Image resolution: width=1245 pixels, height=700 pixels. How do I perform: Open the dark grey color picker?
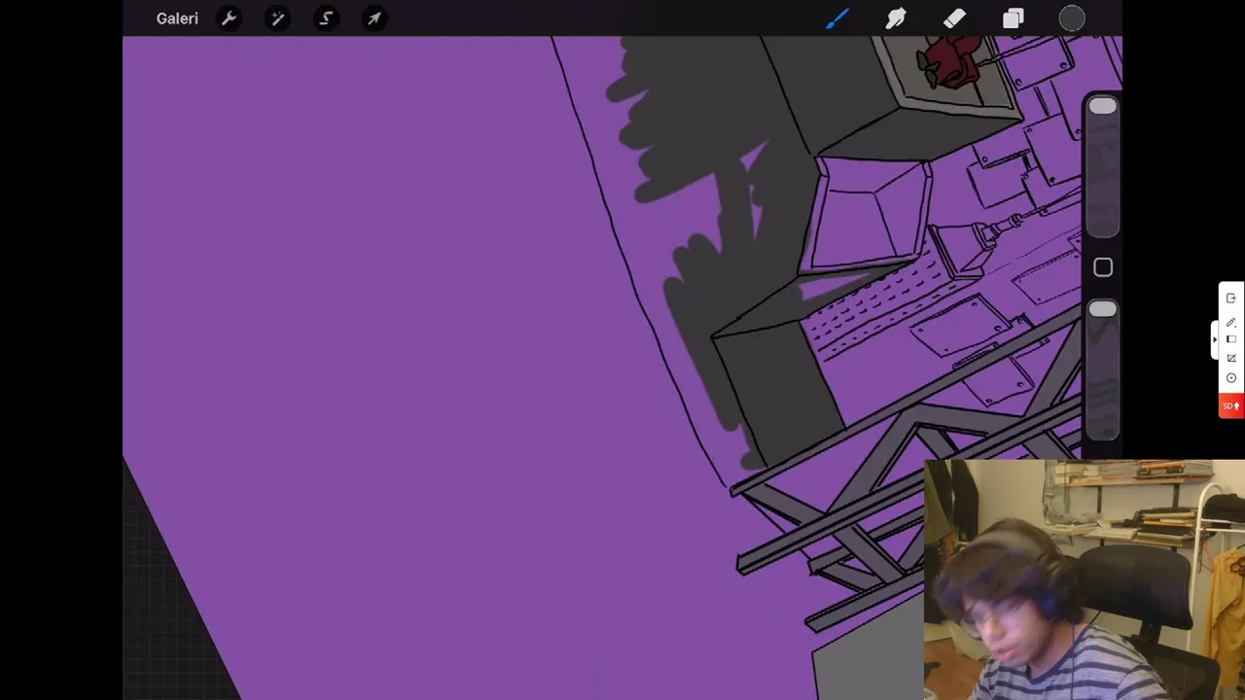point(1072,18)
